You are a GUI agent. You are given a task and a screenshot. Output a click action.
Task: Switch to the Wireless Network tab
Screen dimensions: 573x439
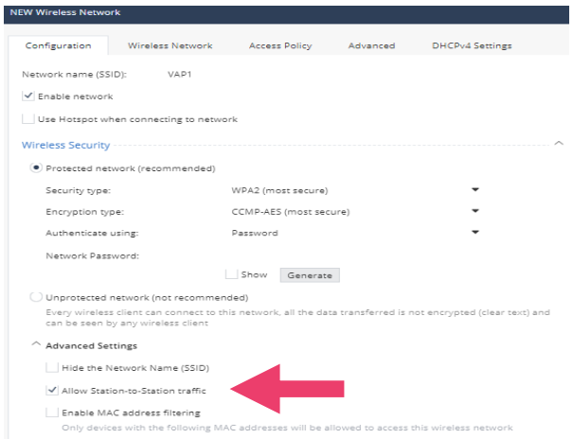point(170,45)
